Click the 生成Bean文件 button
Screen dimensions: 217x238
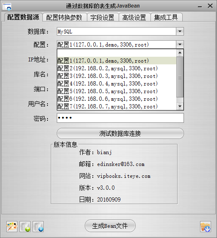pyautogui.click(x=110, y=226)
